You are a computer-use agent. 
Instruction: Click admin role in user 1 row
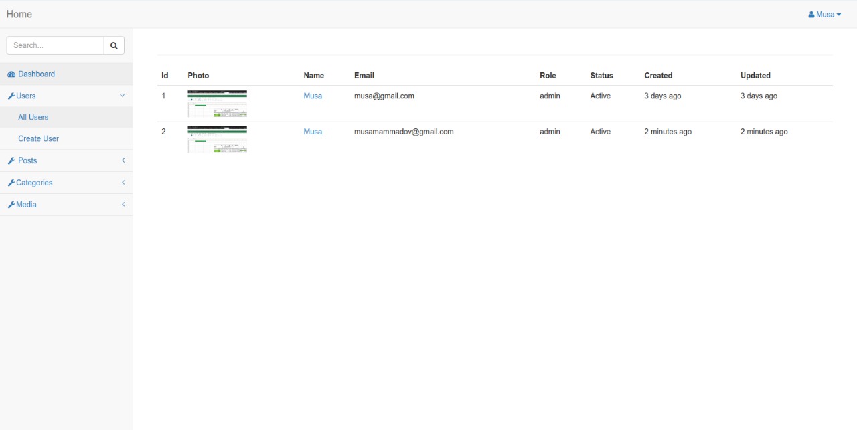click(x=550, y=96)
